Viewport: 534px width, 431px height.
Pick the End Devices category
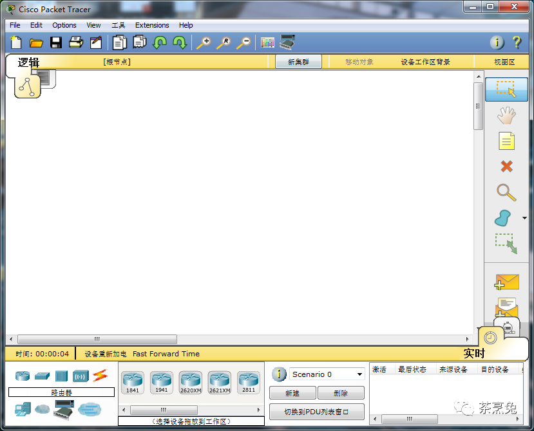[23, 409]
